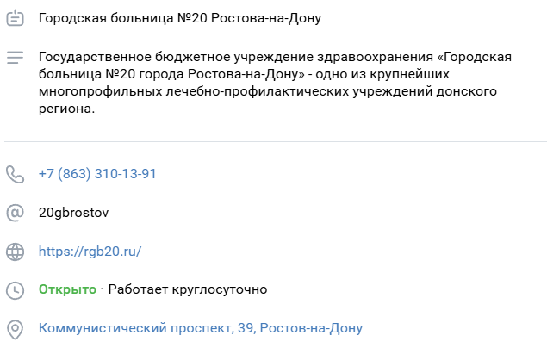Click the globe website icon
This screenshot has height=348, width=547.
(x=15, y=252)
